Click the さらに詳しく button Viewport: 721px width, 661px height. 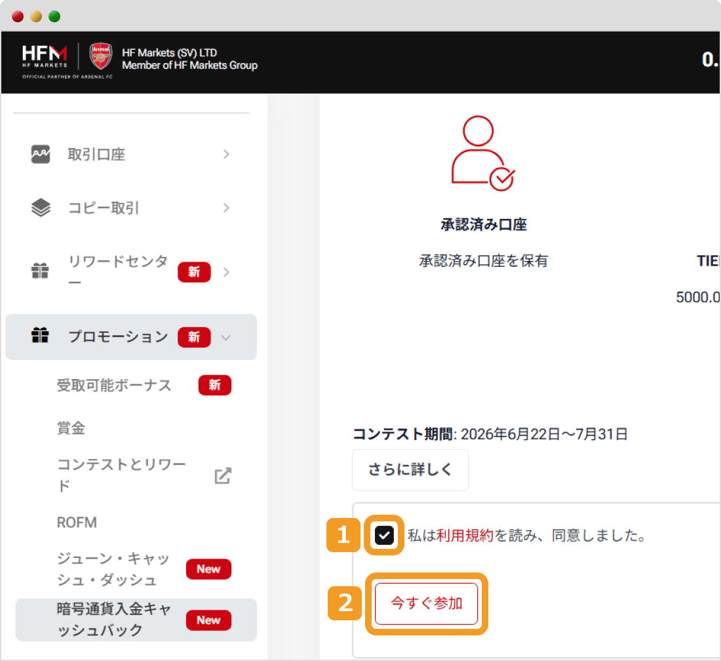(410, 470)
